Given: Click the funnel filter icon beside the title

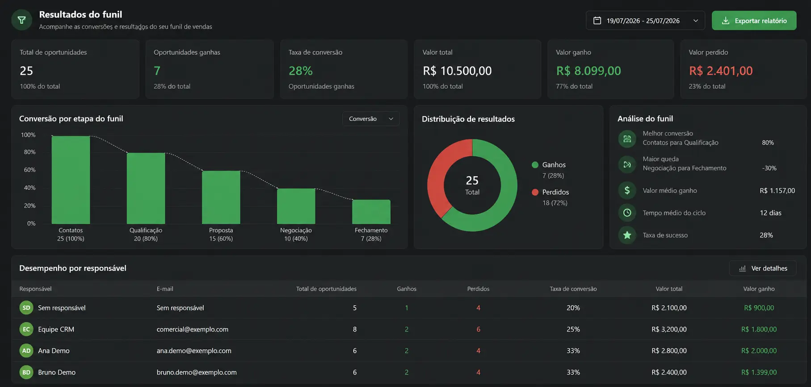Looking at the screenshot, I should coord(21,20).
